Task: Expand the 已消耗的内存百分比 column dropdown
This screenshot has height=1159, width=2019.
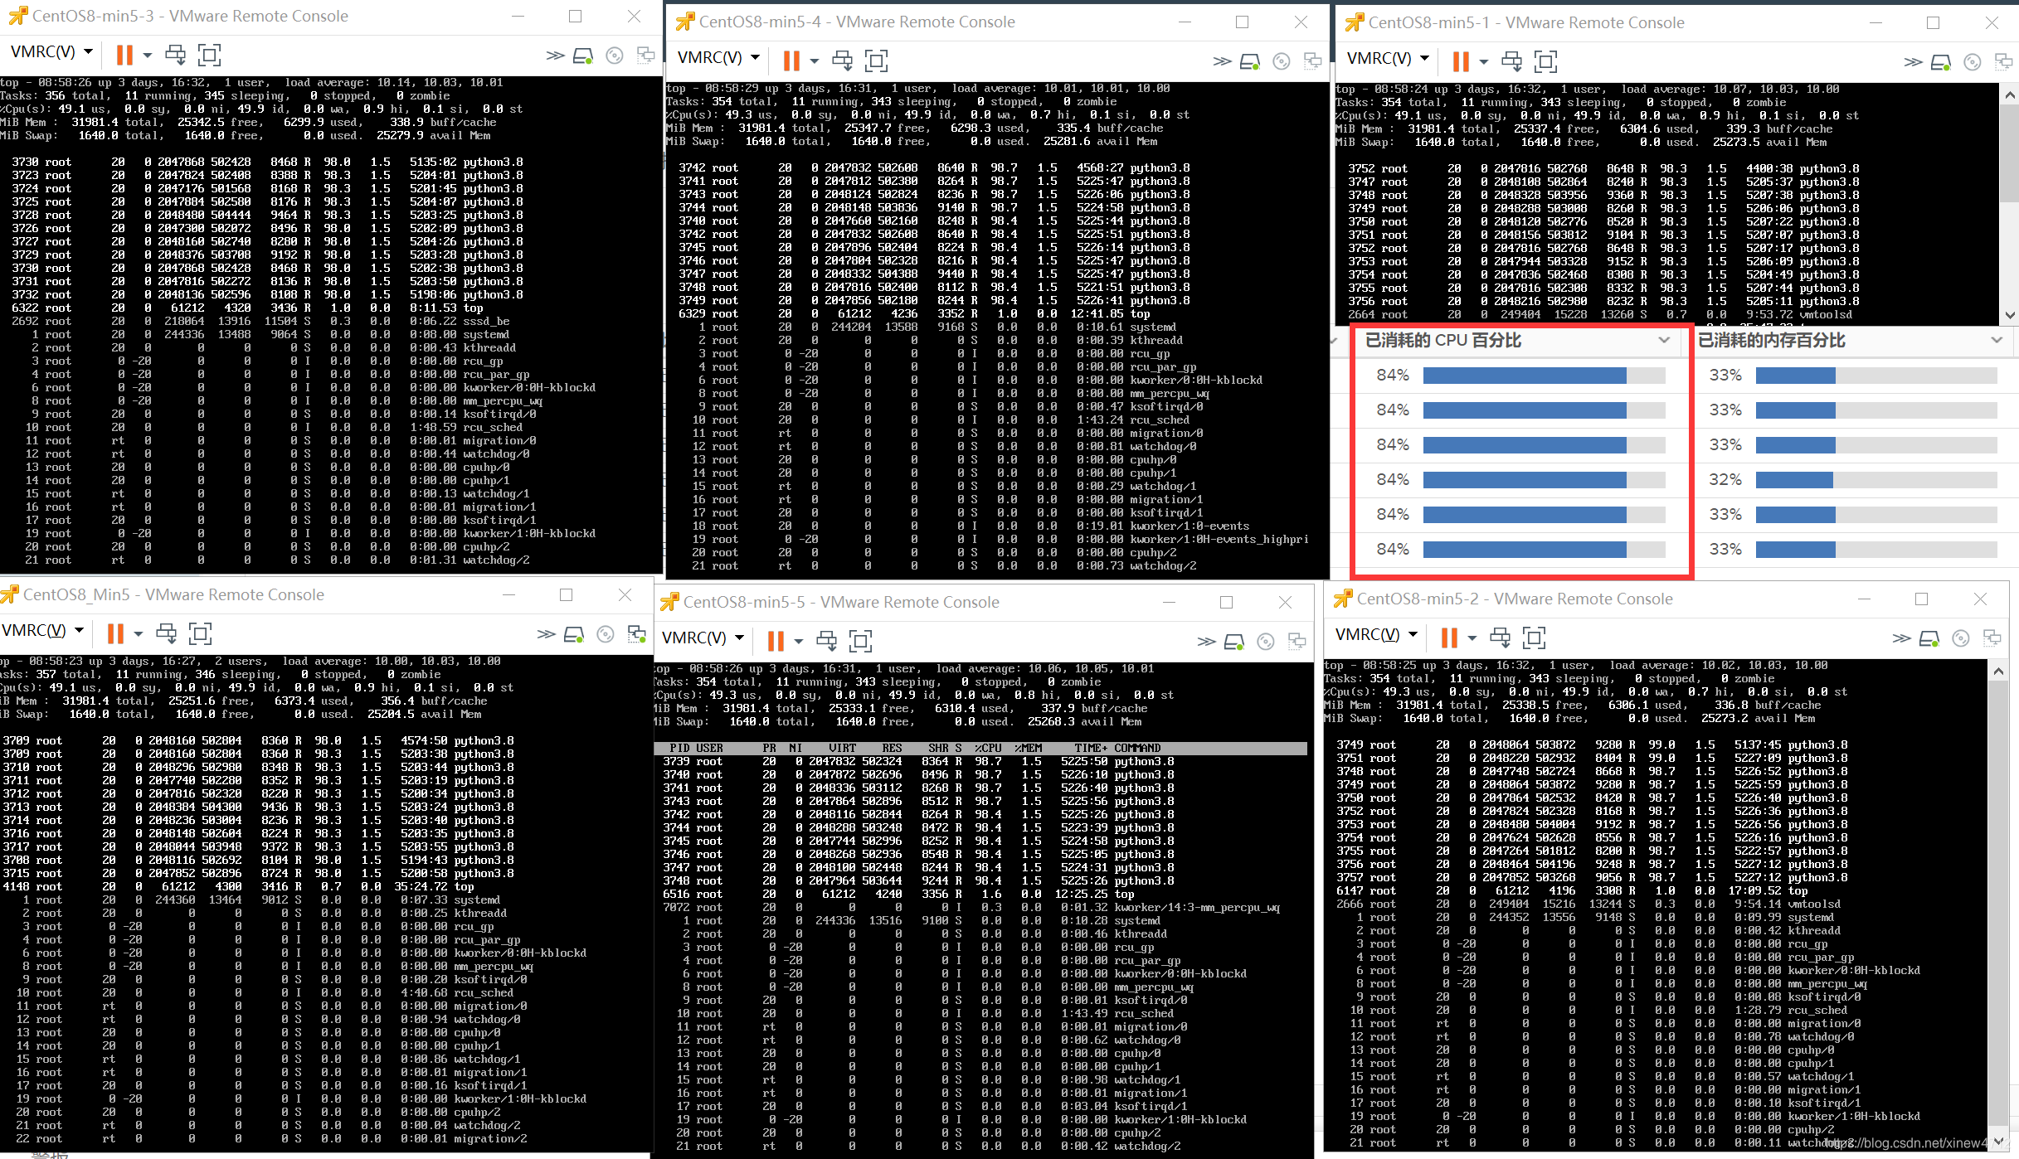Action: click(x=1996, y=341)
